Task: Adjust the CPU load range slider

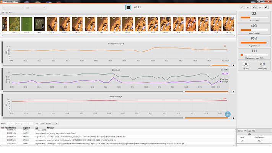Action: click(x=116, y=91)
